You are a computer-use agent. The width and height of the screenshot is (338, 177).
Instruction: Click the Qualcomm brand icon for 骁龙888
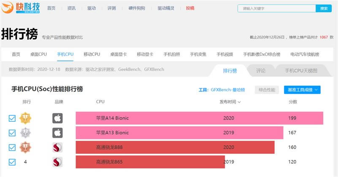click(57, 147)
